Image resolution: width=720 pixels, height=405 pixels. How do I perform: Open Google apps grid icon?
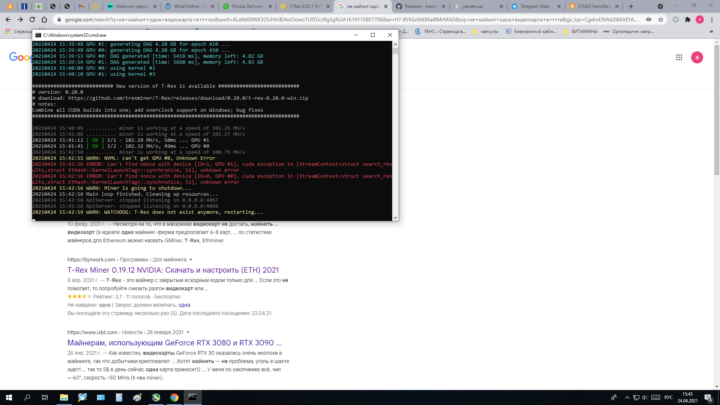coord(679,57)
